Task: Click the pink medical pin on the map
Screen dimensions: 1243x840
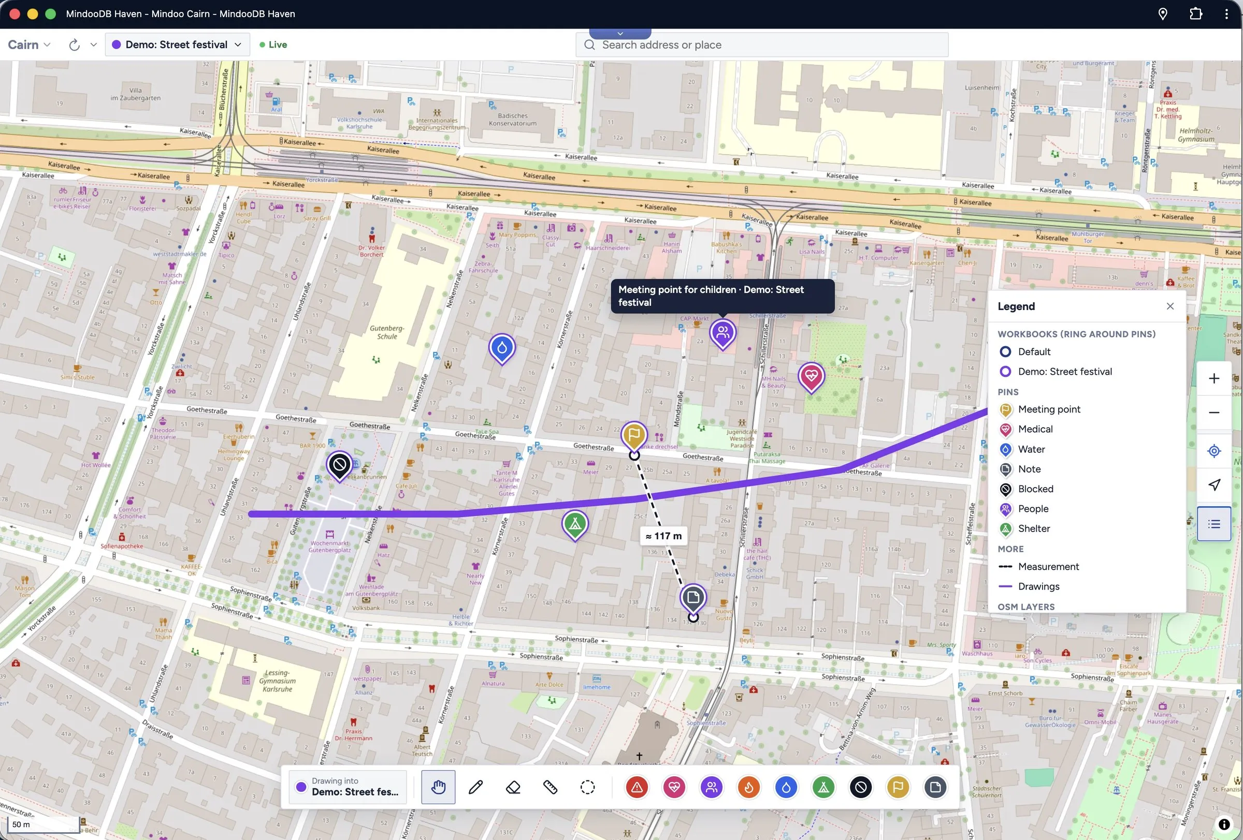Action: 811,376
